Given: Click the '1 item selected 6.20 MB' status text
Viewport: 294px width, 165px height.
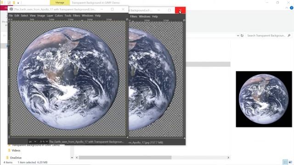Looking at the screenshot, I should (x=33, y=162).
